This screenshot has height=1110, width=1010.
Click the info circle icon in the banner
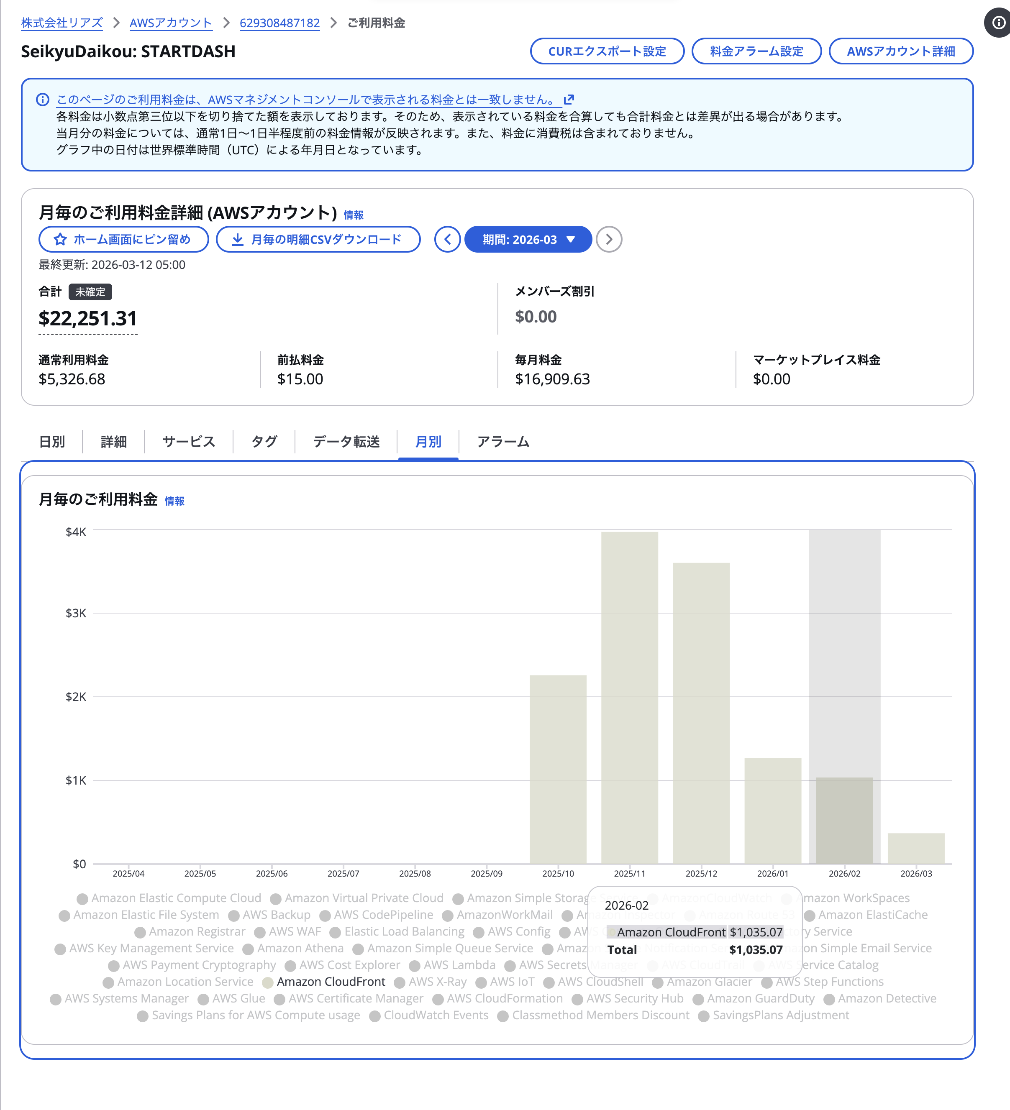click(42, 100)
